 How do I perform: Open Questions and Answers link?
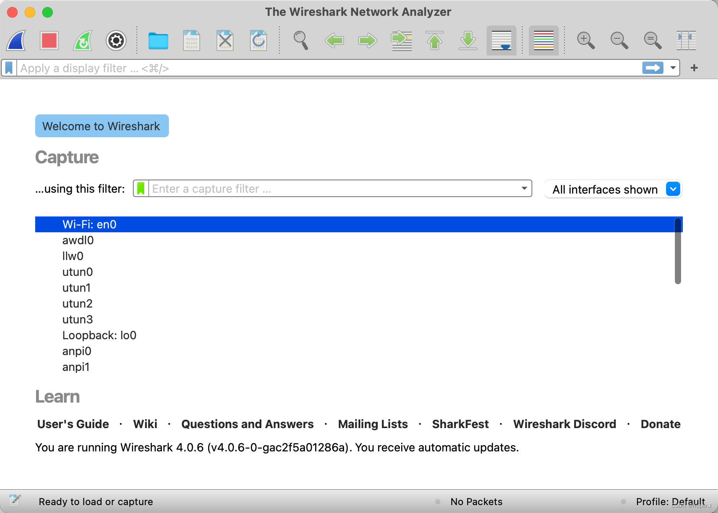248,424
